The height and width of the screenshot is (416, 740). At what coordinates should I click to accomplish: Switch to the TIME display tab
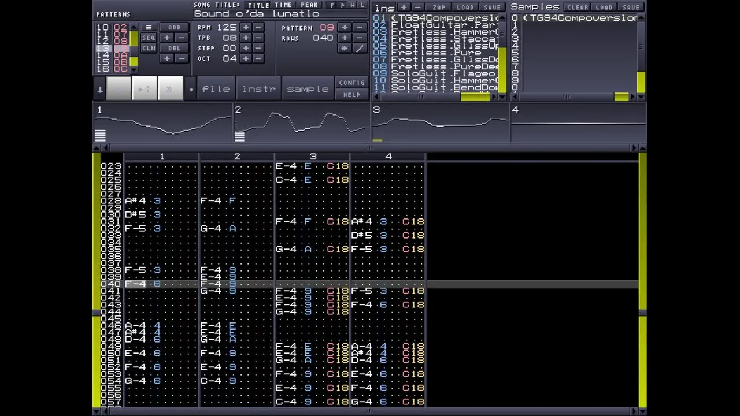coord(283,5)
